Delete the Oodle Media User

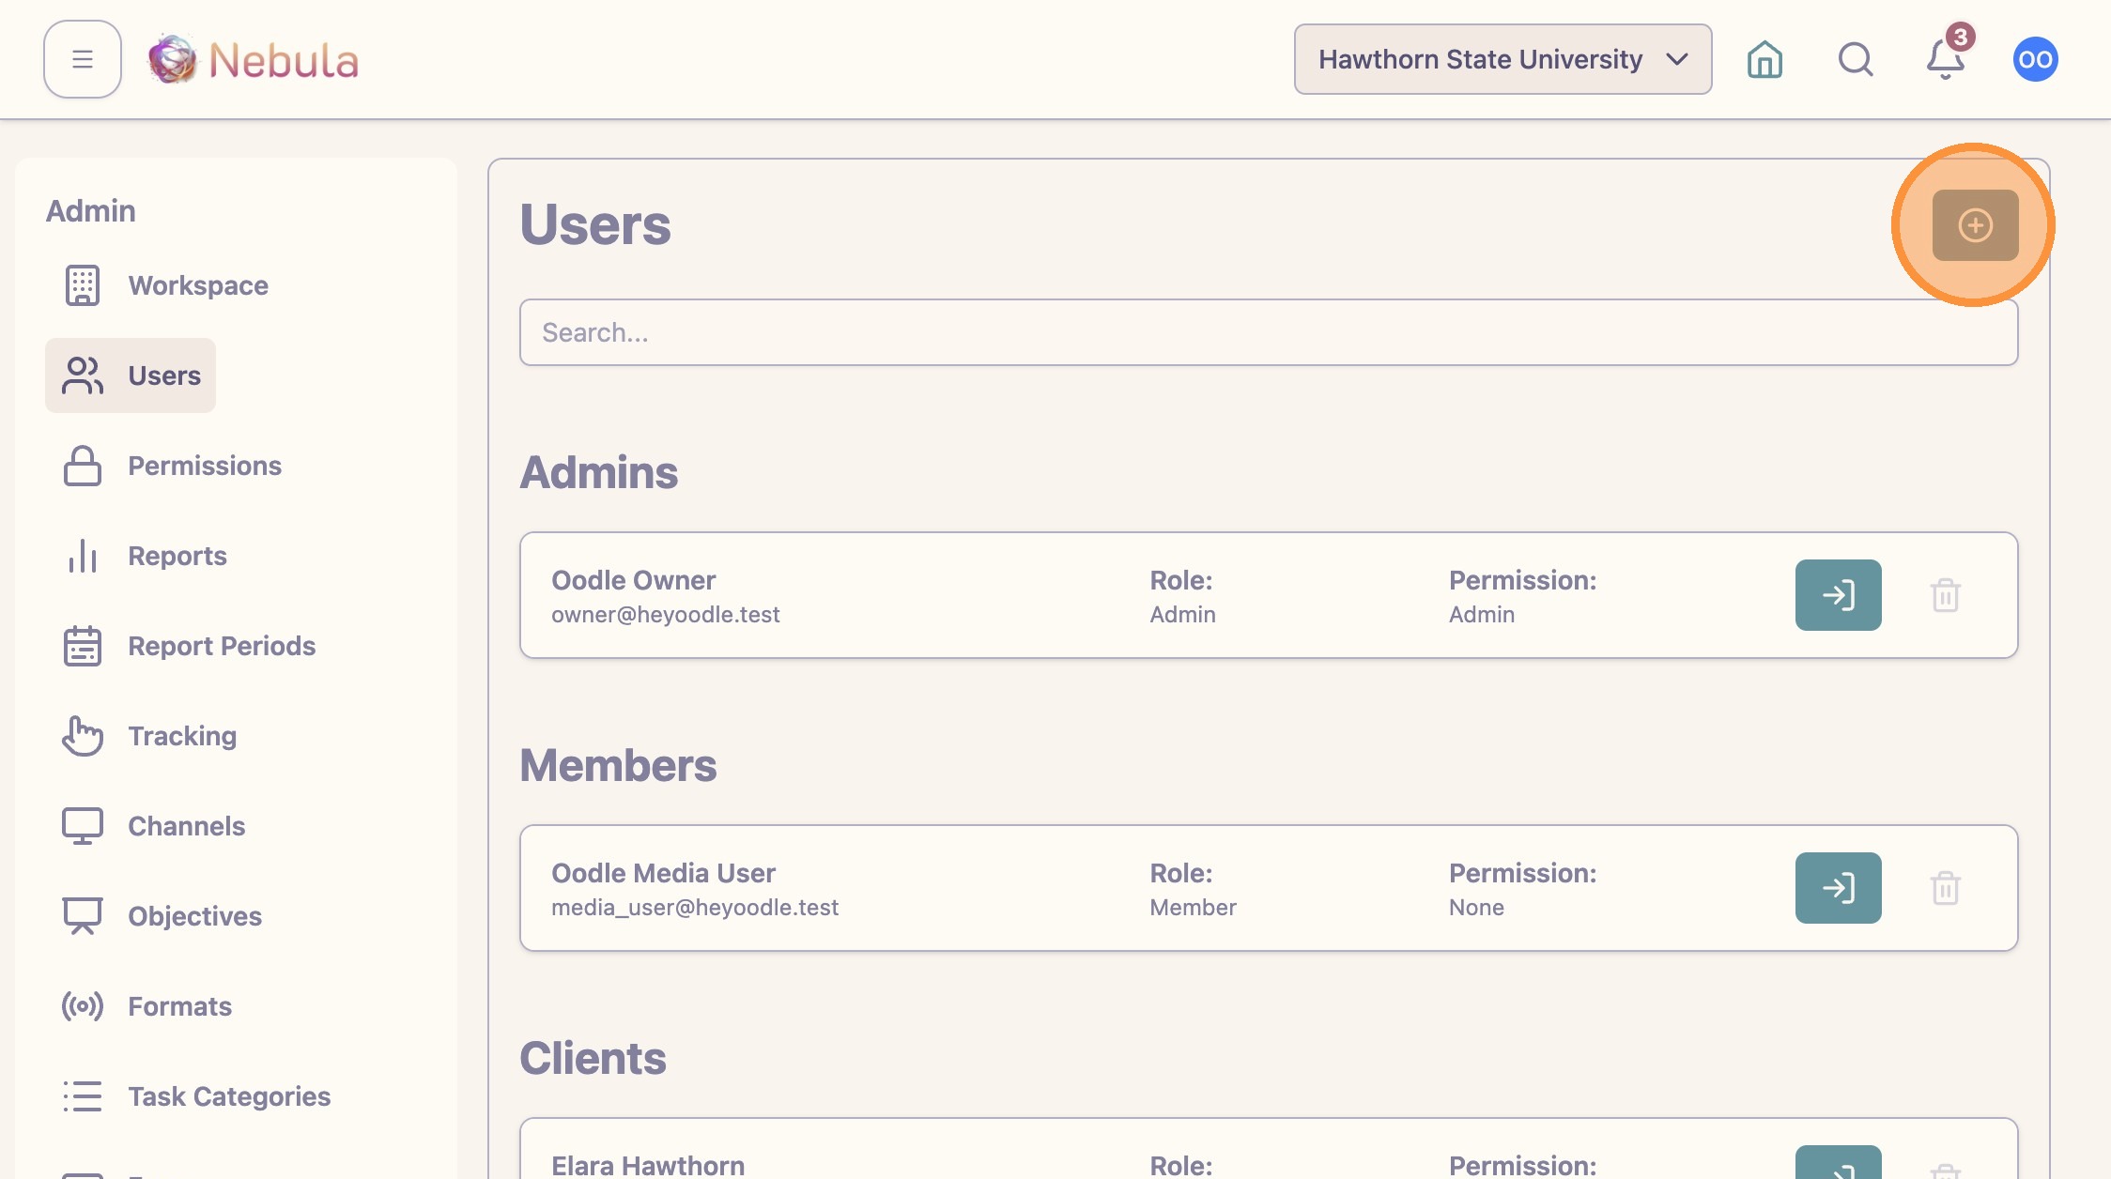[1945, 888]
